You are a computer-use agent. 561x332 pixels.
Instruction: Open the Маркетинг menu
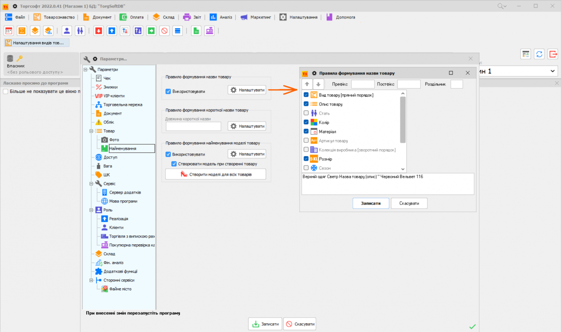click(x=256, y=17)
